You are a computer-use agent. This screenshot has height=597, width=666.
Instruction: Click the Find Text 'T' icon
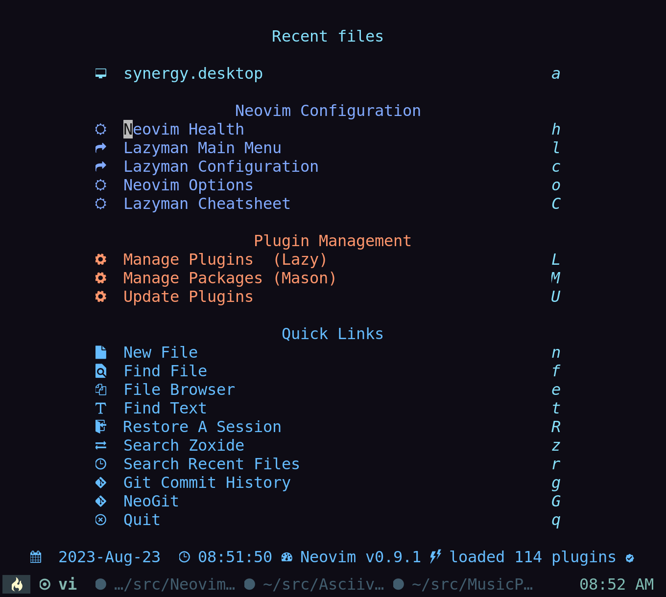[x=101, y=408]
